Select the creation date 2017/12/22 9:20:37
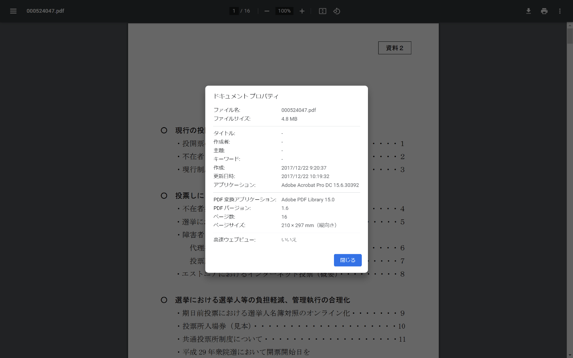Screen dimensions: 573x358 [304, 168]
